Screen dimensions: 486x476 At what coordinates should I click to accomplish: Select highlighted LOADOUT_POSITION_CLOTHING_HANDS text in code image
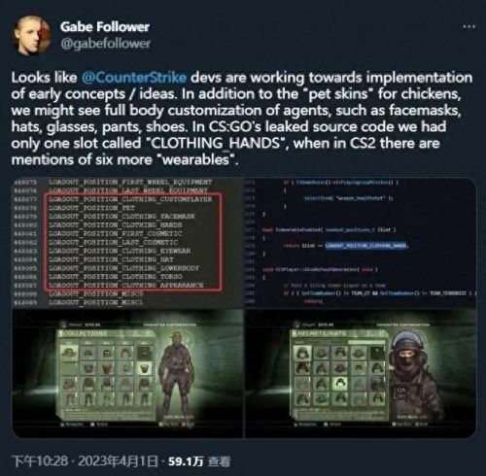click(366, 246)
